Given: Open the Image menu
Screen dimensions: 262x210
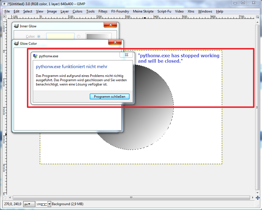Looking at the screenshot, I should 52,11.
